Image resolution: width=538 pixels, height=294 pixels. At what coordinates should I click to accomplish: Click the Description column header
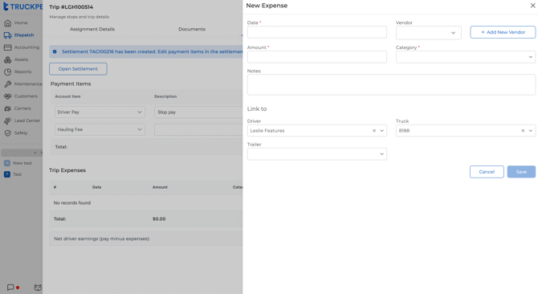[165, 96]
